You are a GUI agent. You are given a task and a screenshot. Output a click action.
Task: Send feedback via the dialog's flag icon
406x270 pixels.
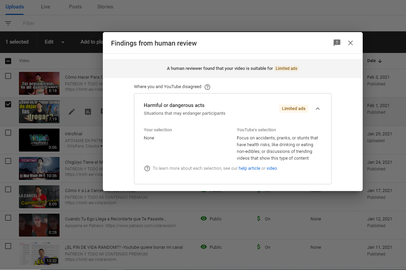(x=337, y=43)
